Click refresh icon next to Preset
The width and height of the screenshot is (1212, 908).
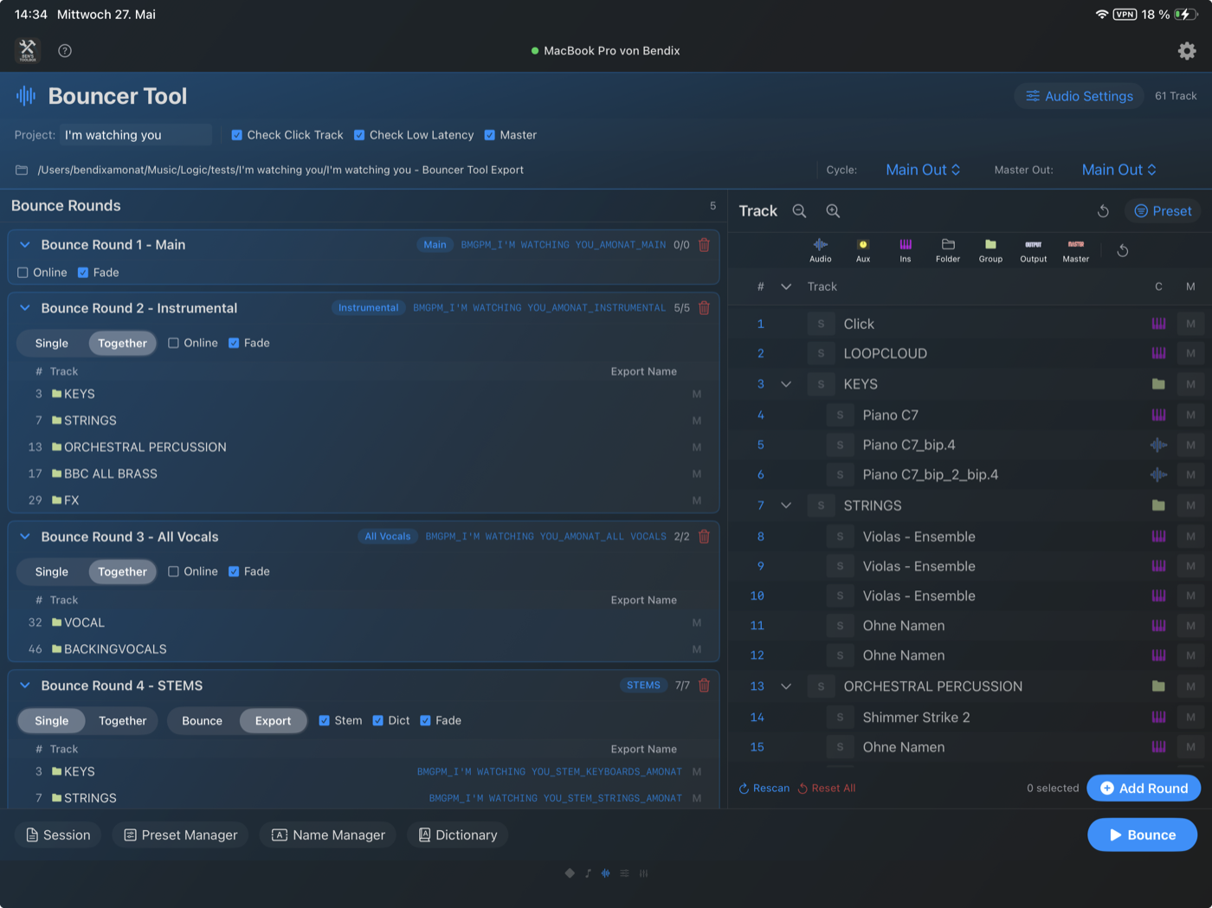1103,211
